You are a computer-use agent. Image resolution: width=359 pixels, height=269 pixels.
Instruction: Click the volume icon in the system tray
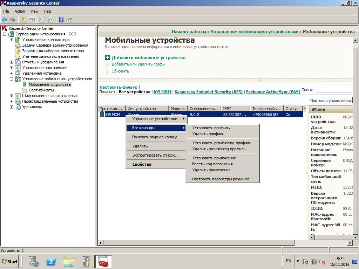322,262
